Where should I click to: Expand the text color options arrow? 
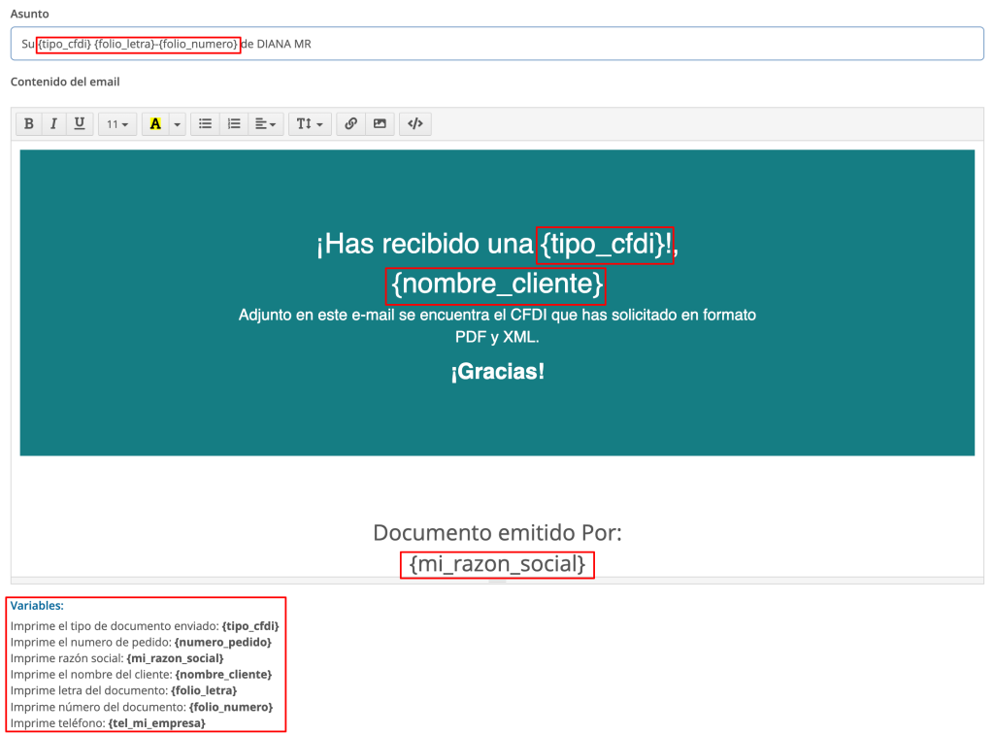[177, 124]
